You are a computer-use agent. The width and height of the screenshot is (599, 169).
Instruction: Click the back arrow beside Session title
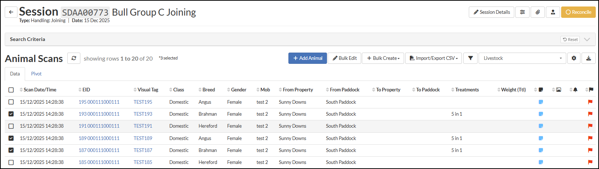11,12
